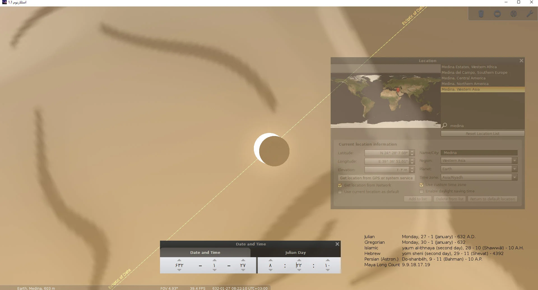Screen dimensions: 538x290
Task: Increase the hour value in Date and Time
Action: 270,260
